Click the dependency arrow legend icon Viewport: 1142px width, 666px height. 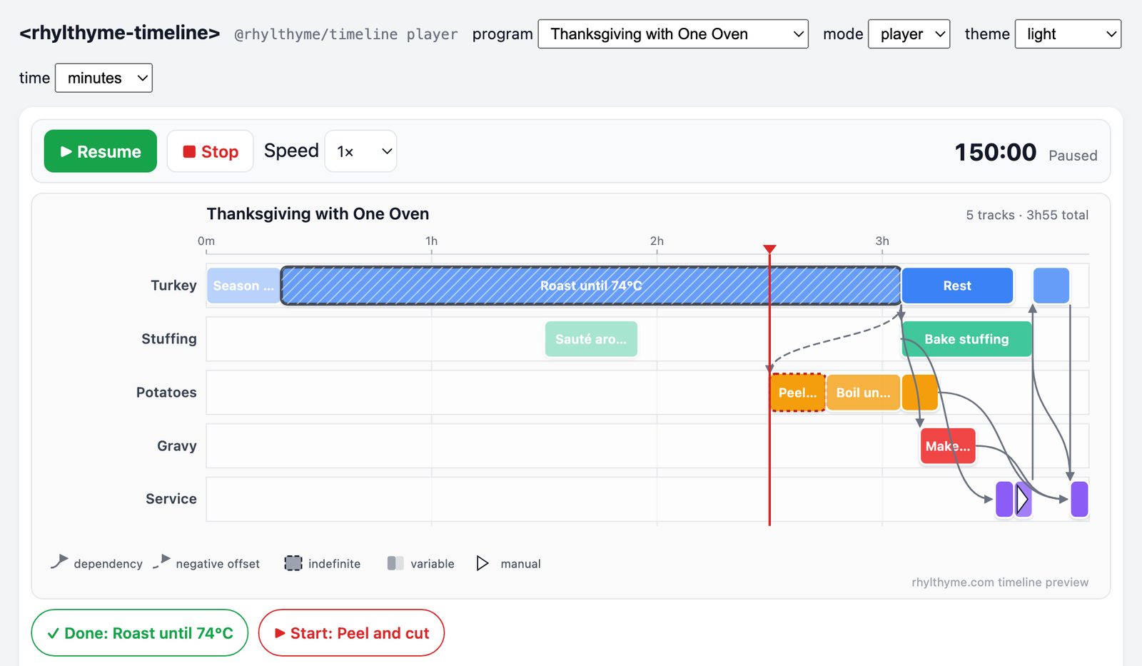click(x=59, y=562)
